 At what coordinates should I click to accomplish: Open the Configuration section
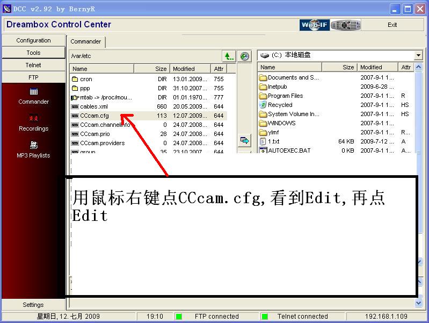coord(33,40)
